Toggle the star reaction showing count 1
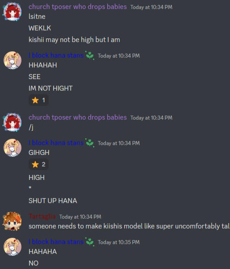 pos(38,100)
